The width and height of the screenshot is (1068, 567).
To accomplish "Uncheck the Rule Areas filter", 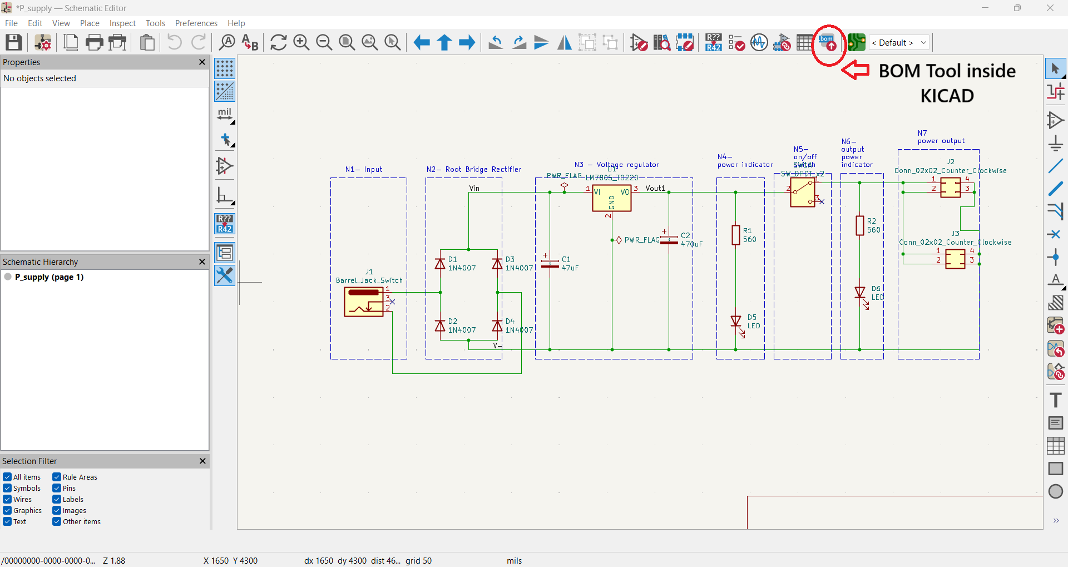I will tap(57, 477).
